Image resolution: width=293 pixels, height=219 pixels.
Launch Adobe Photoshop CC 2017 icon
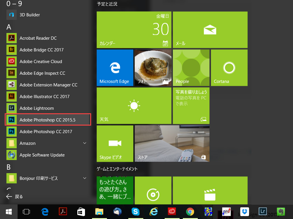click(x=11, y=131)
